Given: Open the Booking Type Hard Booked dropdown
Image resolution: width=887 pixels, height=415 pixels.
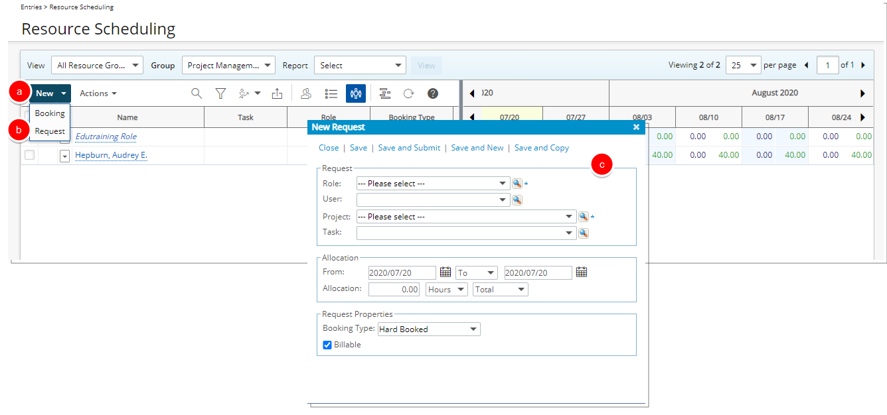Looking at the screenshot, I should (x=428, y=329).
